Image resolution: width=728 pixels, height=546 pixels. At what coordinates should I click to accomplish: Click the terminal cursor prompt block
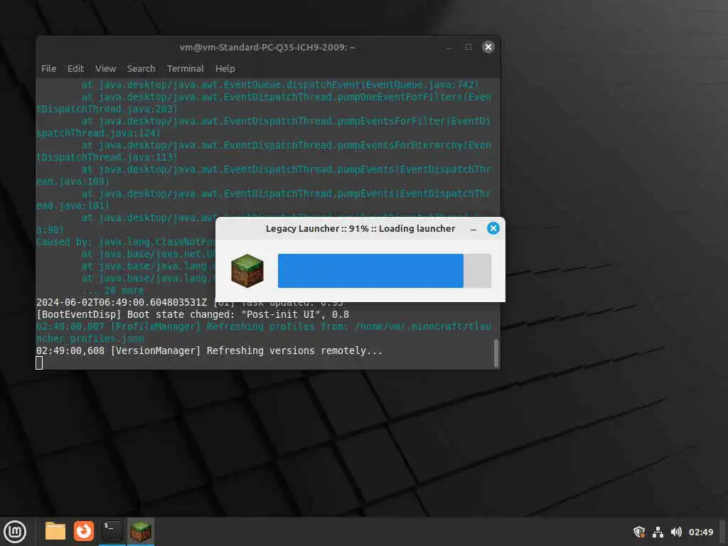(x=40, y=363)
